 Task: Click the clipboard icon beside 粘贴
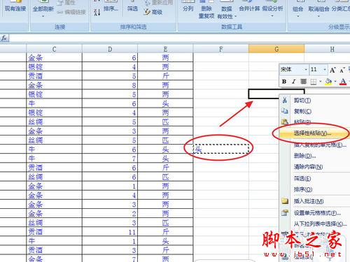click(x=285, y=122)
